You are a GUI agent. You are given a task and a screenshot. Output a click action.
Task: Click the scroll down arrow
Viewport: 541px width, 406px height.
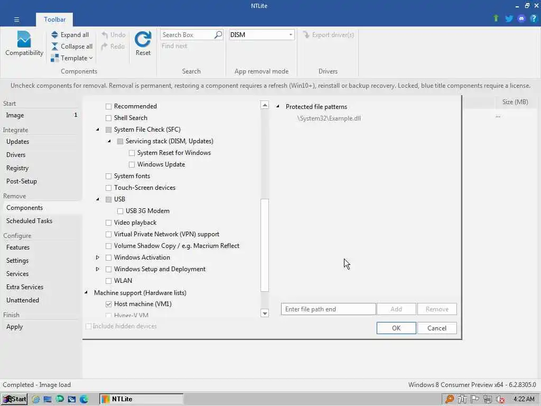click(265, 313)
